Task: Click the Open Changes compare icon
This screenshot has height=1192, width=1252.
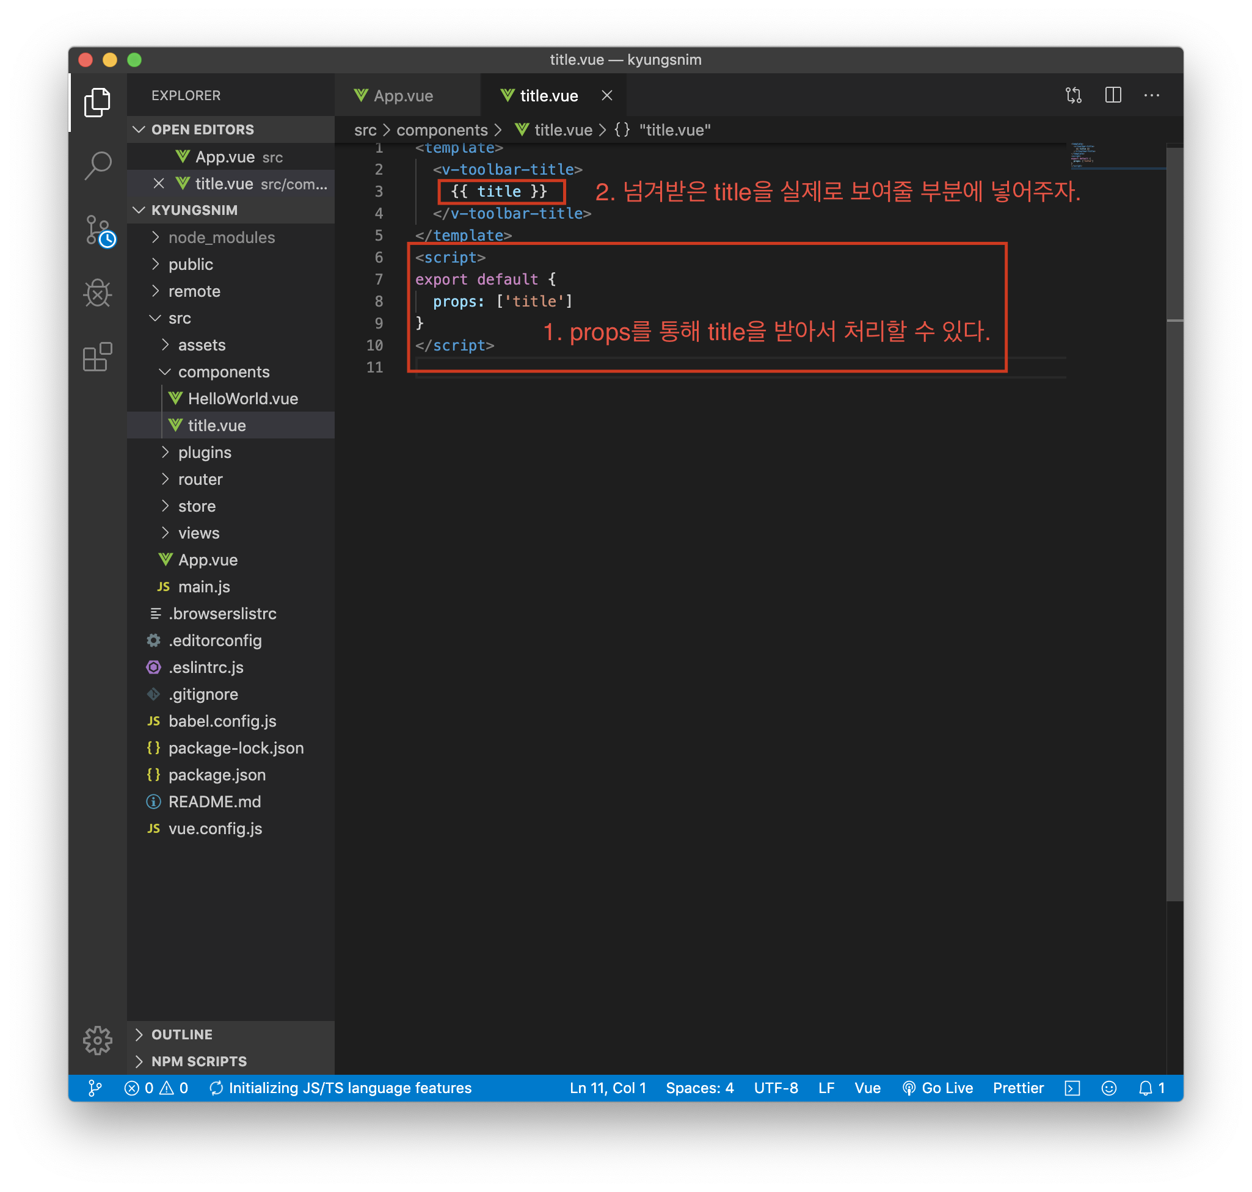Action: click(1074, 95)
